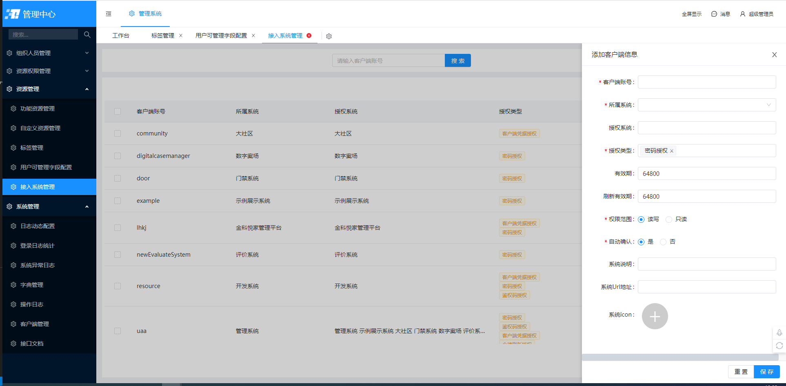Image resolution: width=786 pixels, height=386 pixels.
Task: Close the 标签管理 tab
Action: [x=181, y=35]
